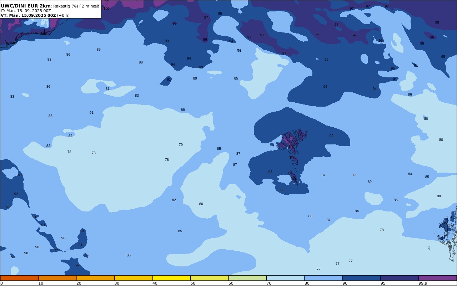Viewport: 457px width, 286px height.
Task: Select the orange 10–20 legend color block
Action: [57, 278]
